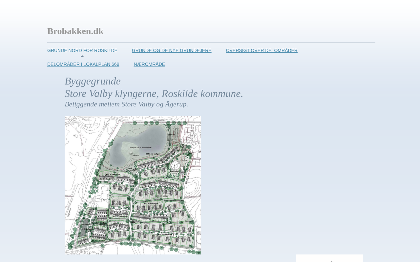
Task: Go to Oversigt over delområder
Action: point(262,50)
